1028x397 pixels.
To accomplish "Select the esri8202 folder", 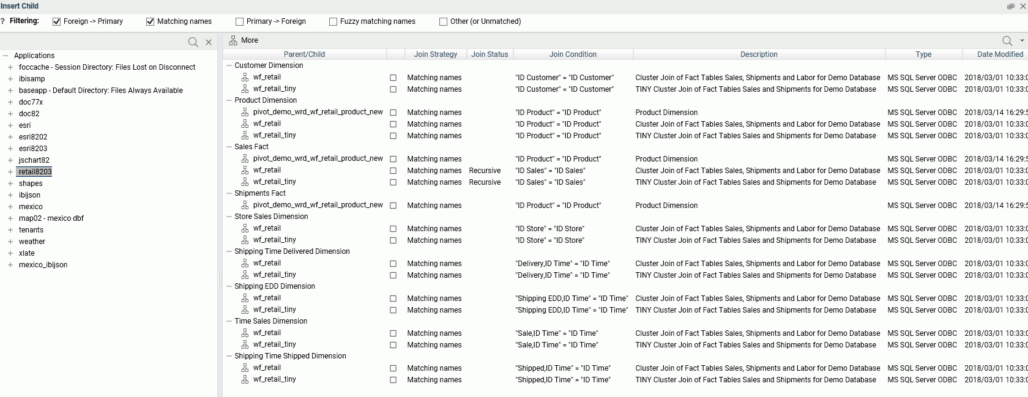I will click(x=32, y=137).
